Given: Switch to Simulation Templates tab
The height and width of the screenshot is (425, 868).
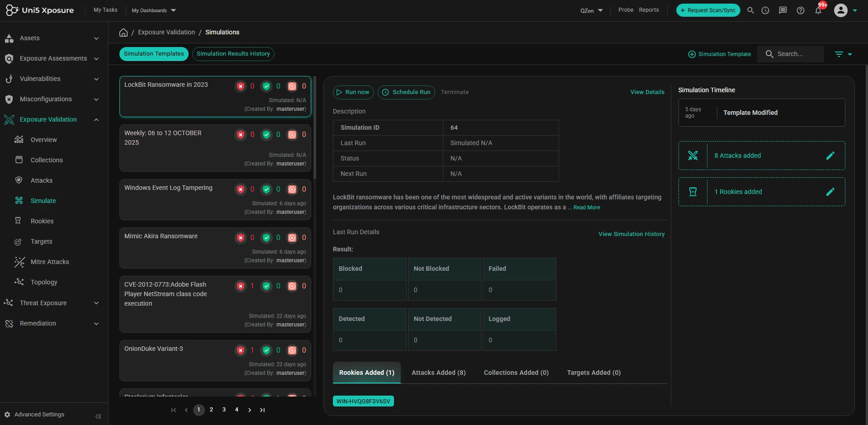Looking at the screenshot, I should click(x=154, y=54).
